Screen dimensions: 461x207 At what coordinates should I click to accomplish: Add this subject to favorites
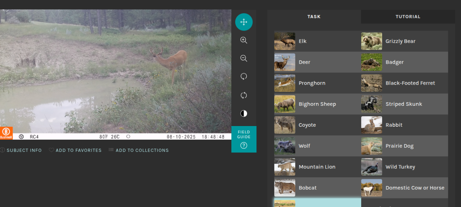(x=75, y=150)
